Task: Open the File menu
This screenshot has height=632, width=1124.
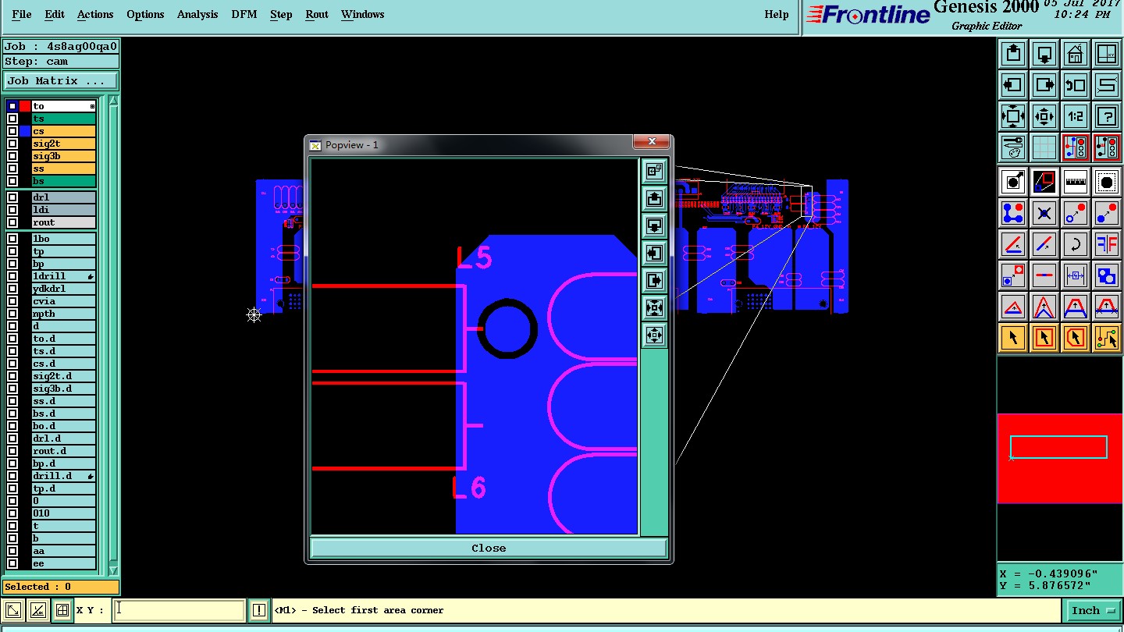Action: [22, 14]
